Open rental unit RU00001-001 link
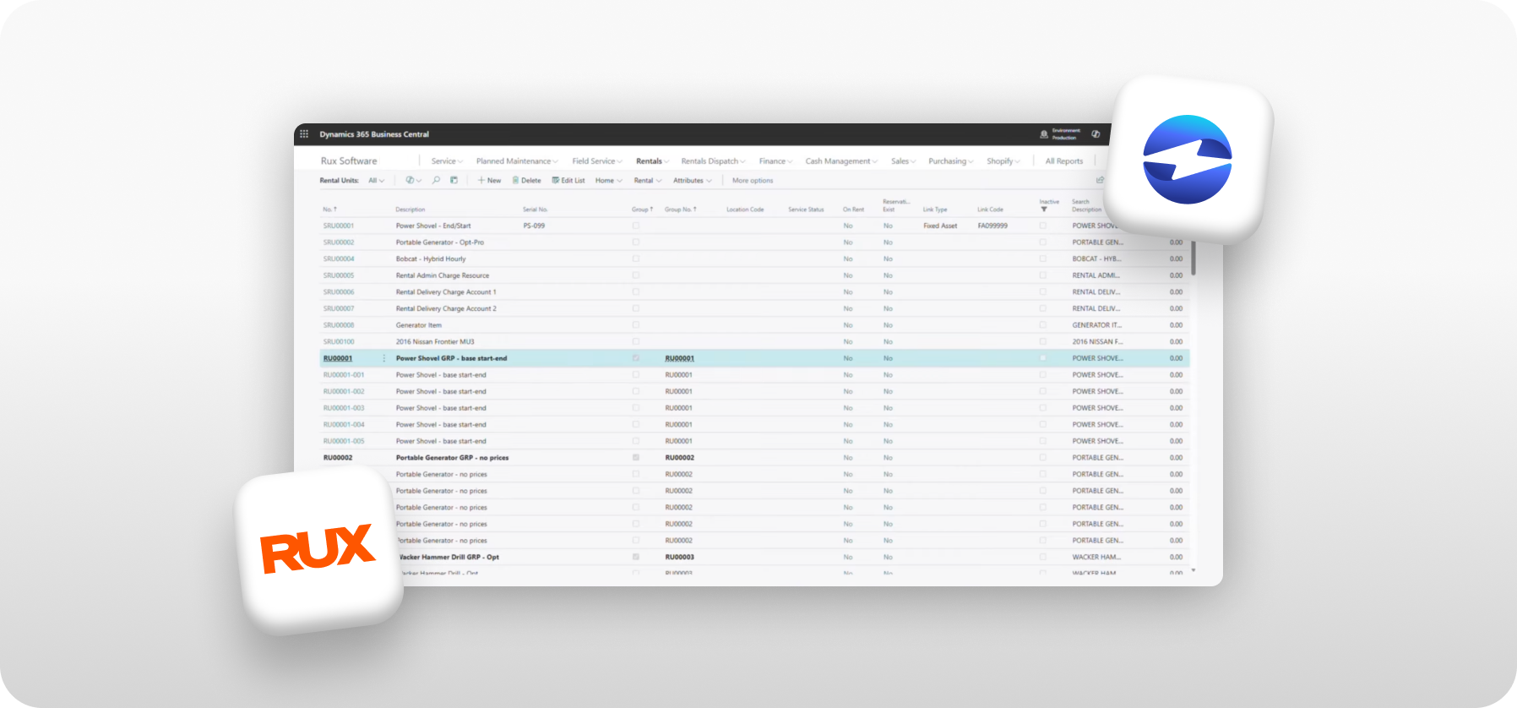 pyautogui.click(x=344, y=374)
